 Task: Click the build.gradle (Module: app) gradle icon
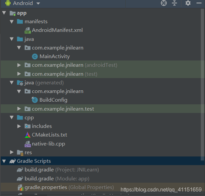point(20,179)
